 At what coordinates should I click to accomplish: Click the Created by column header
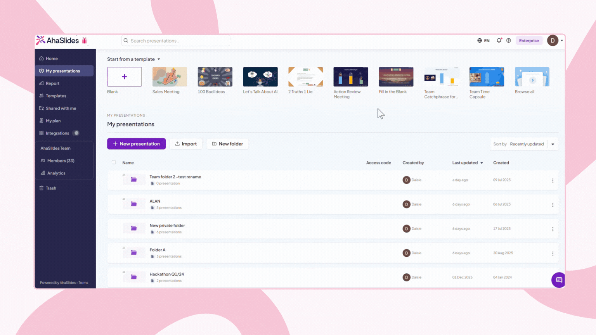[413, 163]
